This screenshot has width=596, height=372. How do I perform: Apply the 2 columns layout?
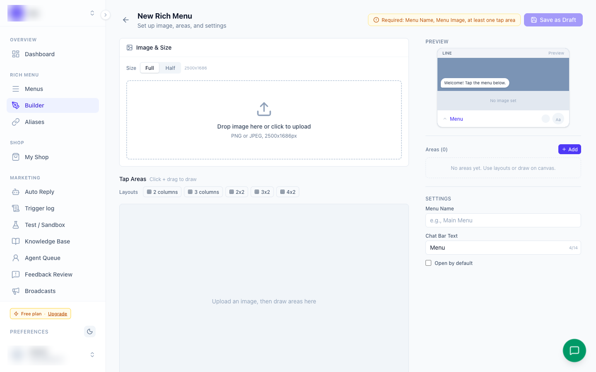(162, 192)
